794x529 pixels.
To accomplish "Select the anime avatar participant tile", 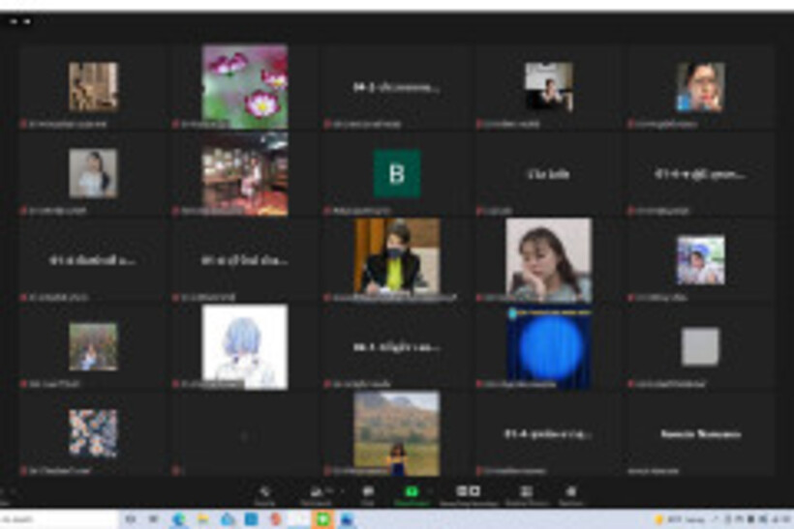I will click(x=244, y=346).
